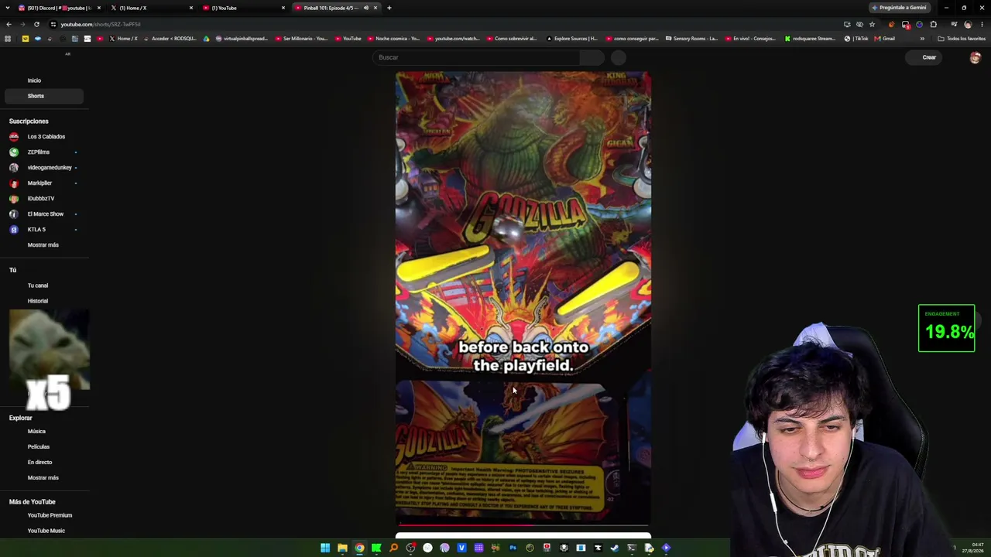Click the search magnifier button
Screen dimensions: 991x557
[592, 57]
